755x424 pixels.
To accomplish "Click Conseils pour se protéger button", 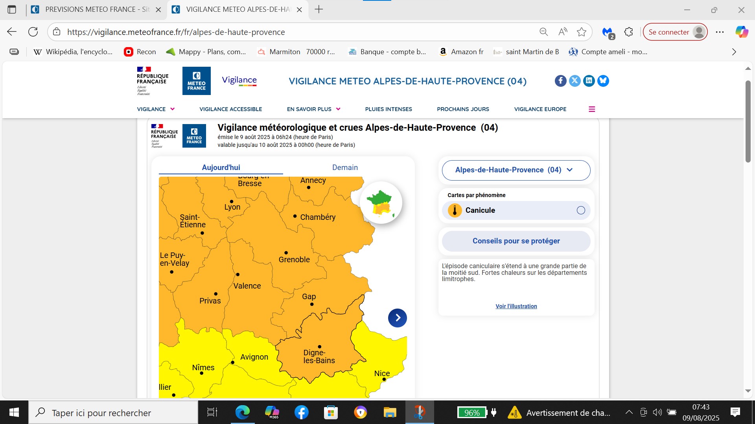I will 516,241.
